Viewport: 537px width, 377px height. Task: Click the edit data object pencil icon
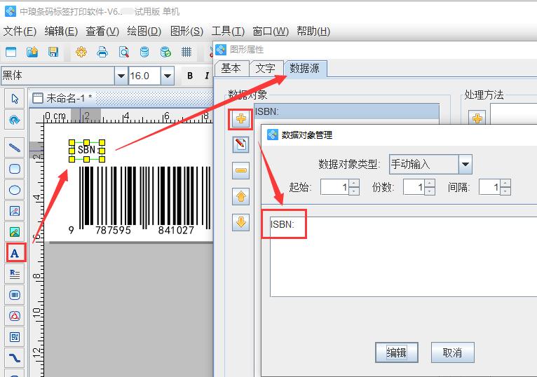coord(240,145)
